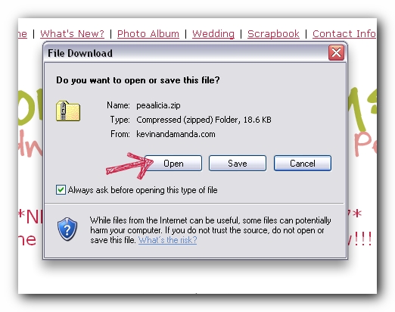Click the partially hidden Home link
395x312 pixels.
(x=23, y=33)
